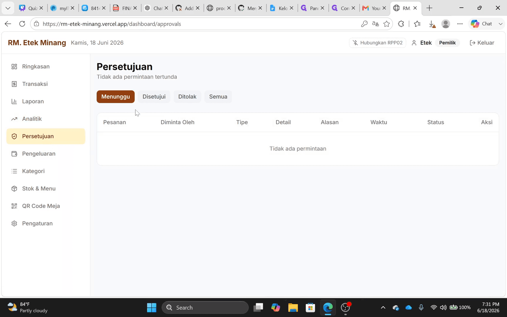
Task: Open the translate icon in address bar
Action: (376, 24)
